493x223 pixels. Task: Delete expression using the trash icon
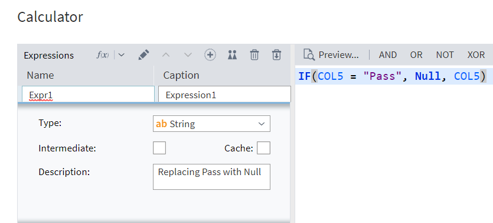(x=254, y=55)
